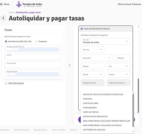Open the Política de privacidad footer link
Image resolution: width=142 pixels, height=134 pixels.
coord(21,130)
